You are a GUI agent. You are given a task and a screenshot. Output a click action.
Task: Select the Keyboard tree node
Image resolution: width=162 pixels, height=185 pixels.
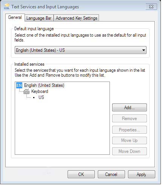[x=40, y=91]
